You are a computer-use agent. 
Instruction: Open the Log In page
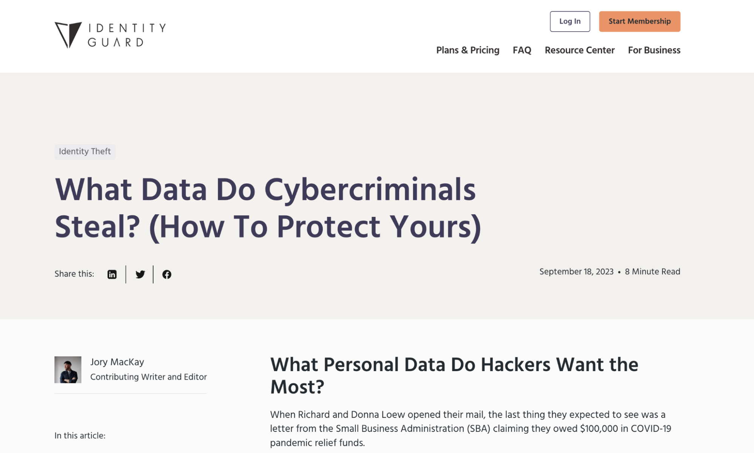click(x=570, y=21)
